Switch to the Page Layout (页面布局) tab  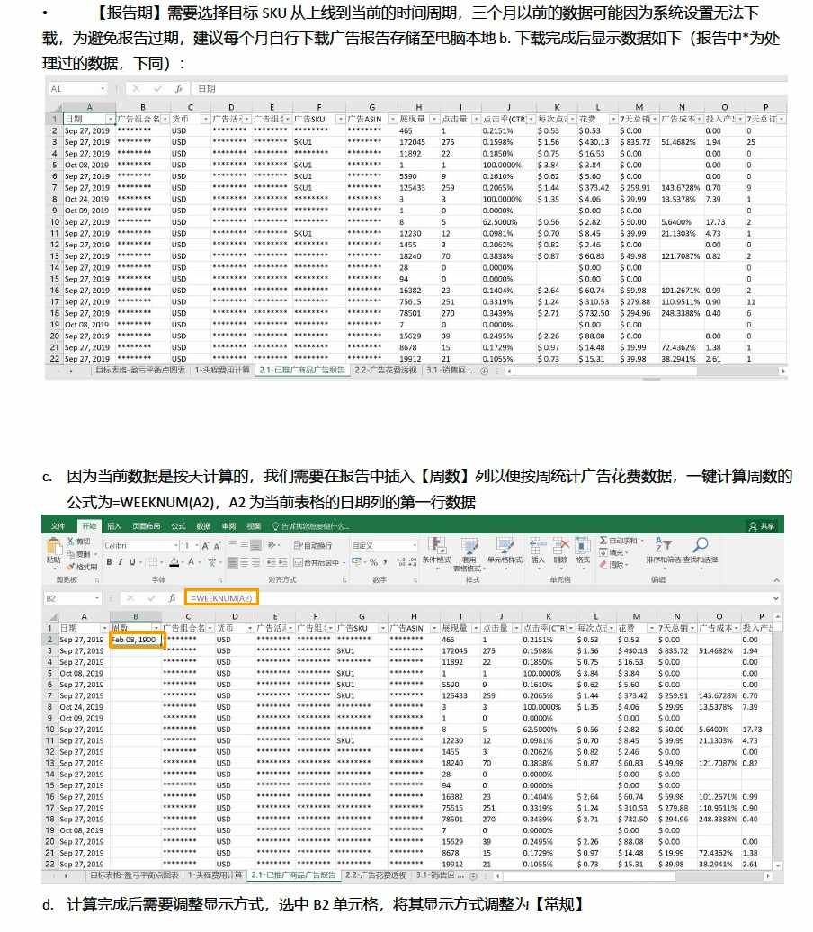pos(147,526)
